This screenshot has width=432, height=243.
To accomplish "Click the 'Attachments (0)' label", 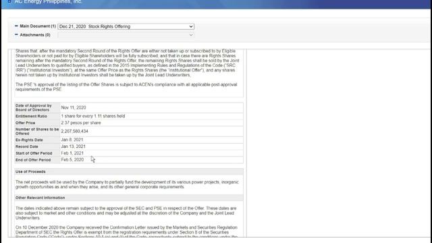I will click(x=35, y=35).
